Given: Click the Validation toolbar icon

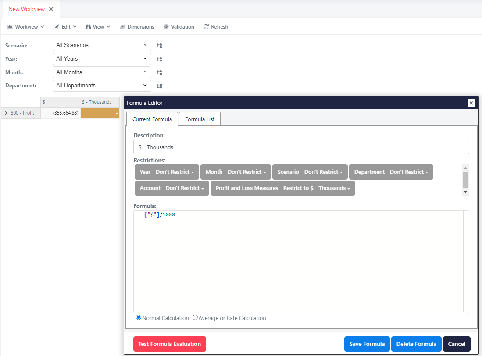Looking at the screenshot, I should [166, 27].
